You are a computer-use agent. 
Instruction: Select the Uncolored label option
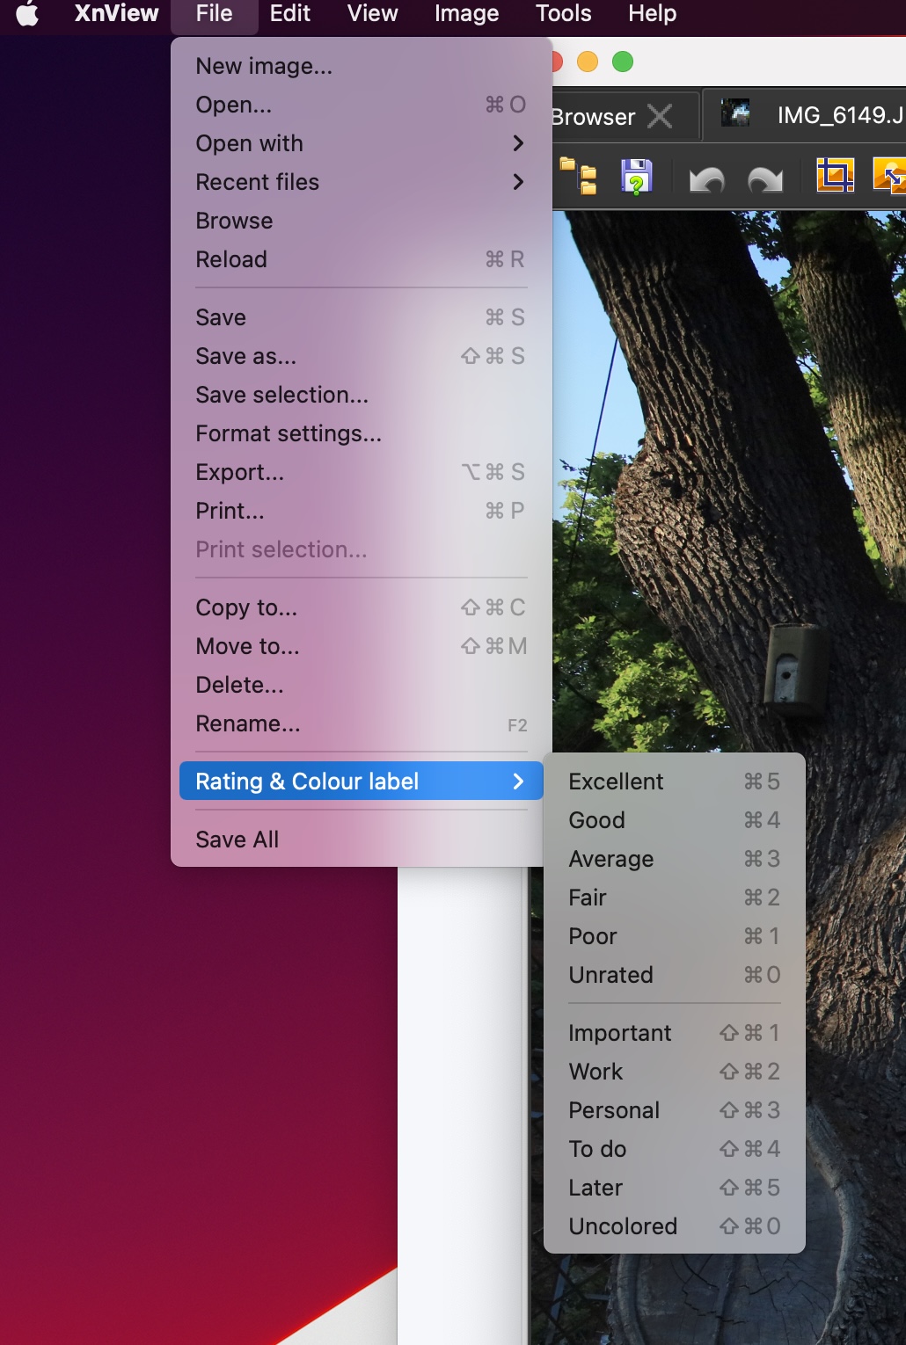coord(675,1226)
